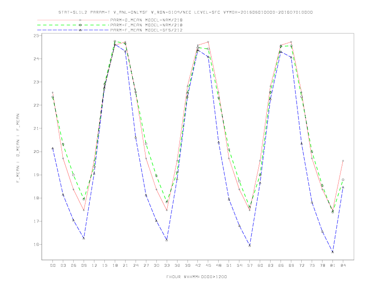Click x-axis forecast hour label 57
This screenshot has width=374, height=289.
coord(250,265)
